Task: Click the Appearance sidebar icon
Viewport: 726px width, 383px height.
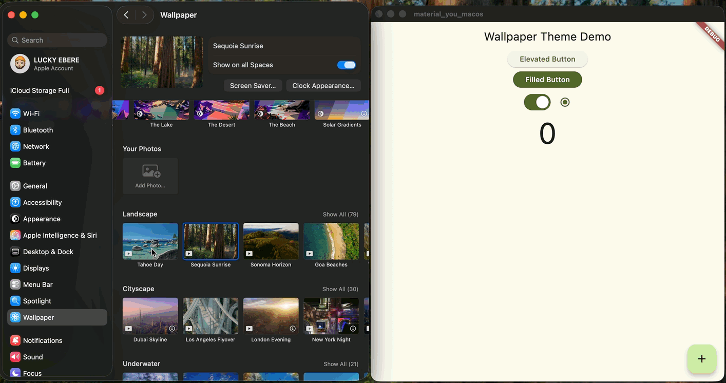Action: pyautogui.click(x=15, y=219)
